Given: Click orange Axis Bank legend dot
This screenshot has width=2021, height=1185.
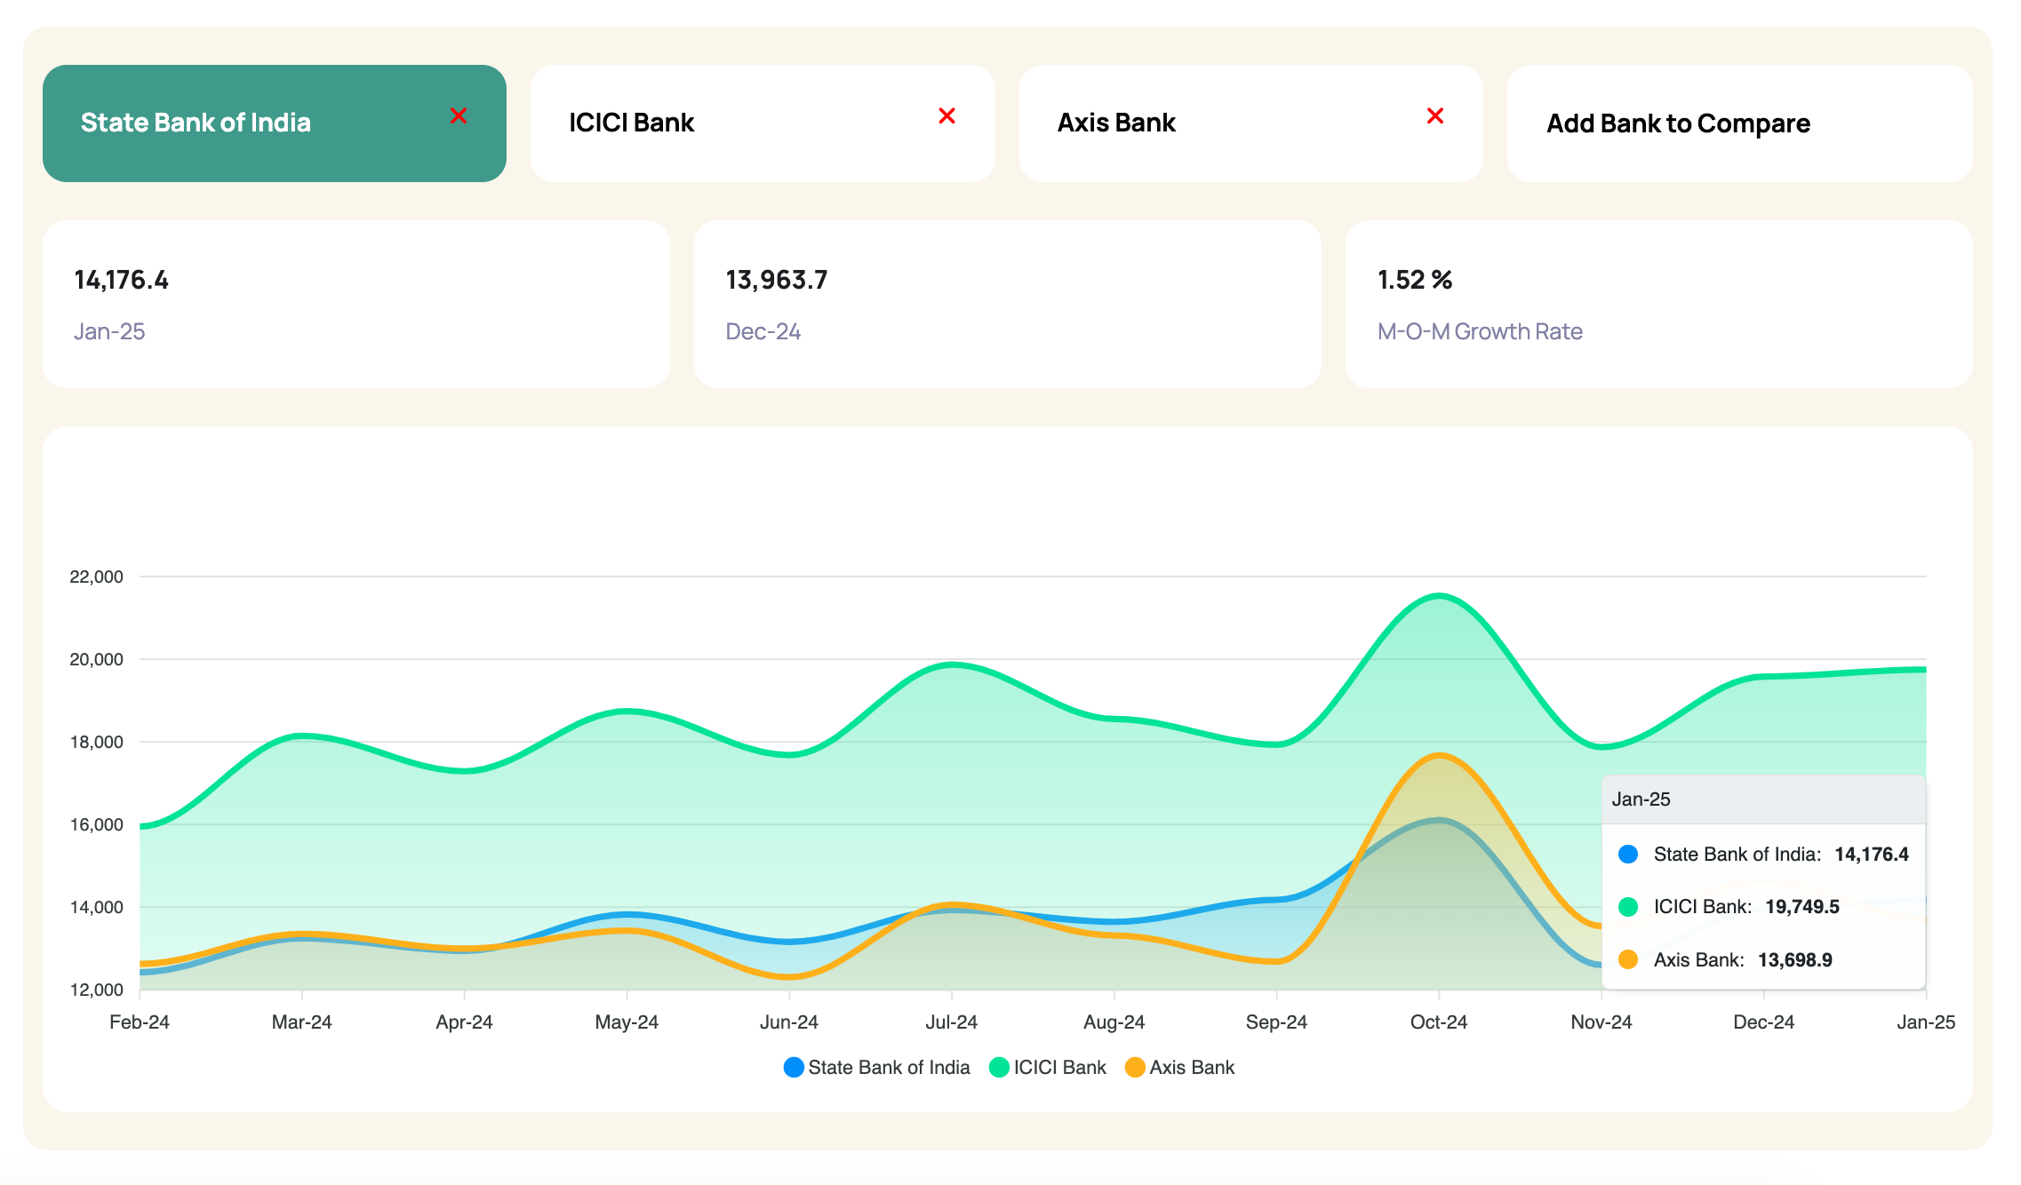Looking at the screenshot, I should coord(1135,1067).
